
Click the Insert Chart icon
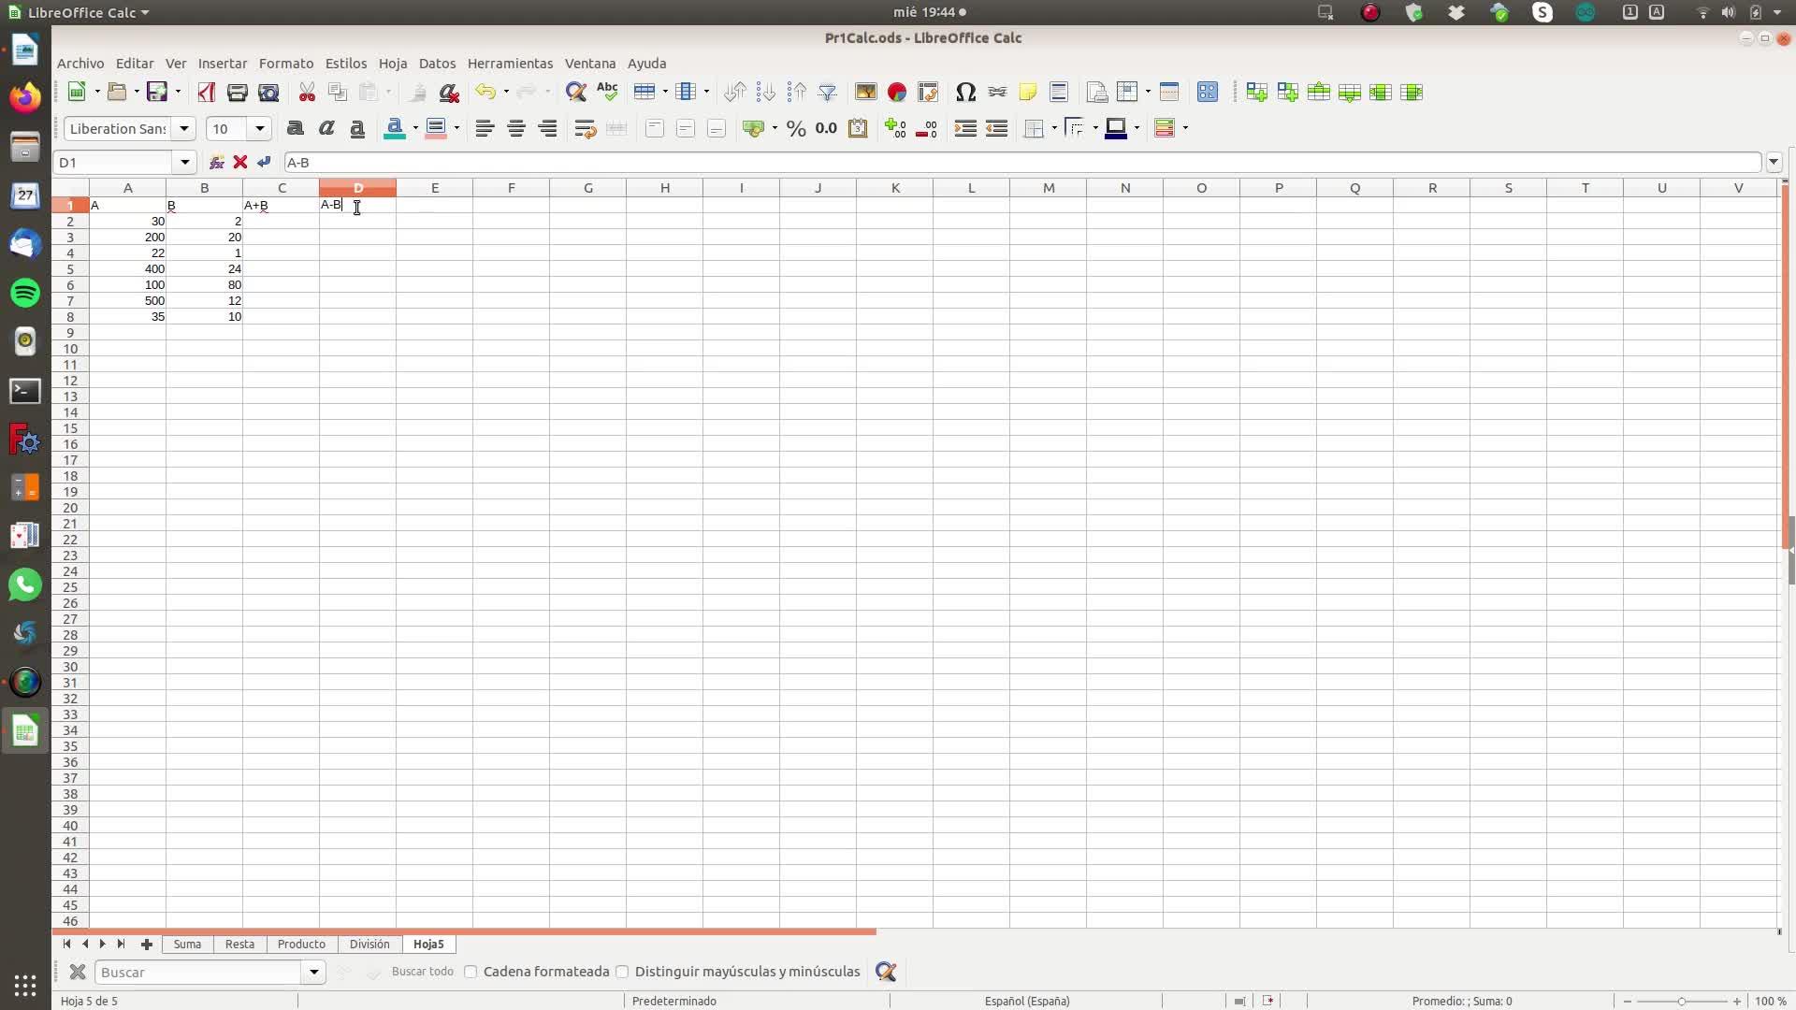(x=896, y=92)
